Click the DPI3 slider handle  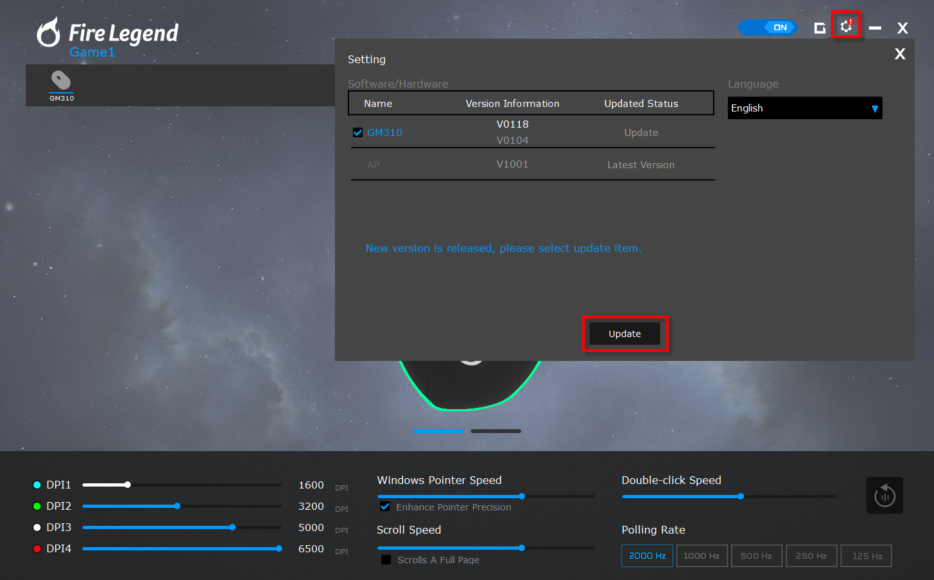[233, 527]
